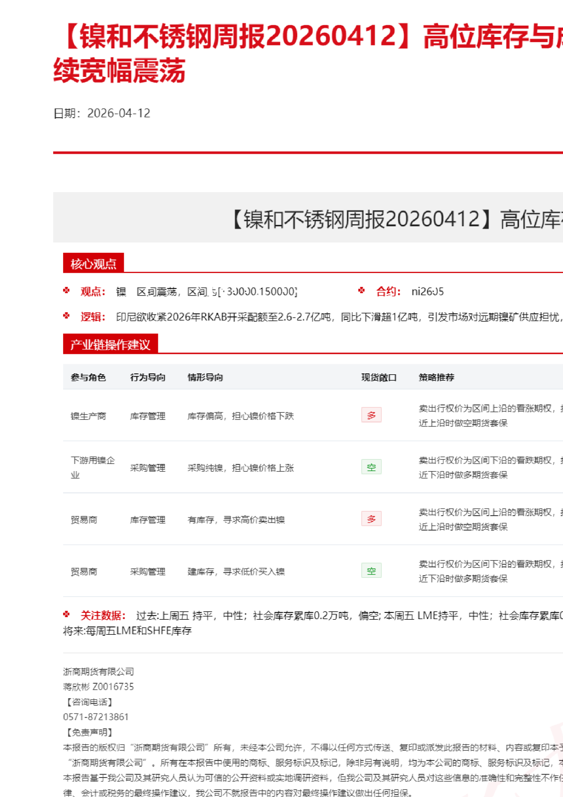Click the red bullet icon before 观点
563x797 pixels.
[66, 290]
